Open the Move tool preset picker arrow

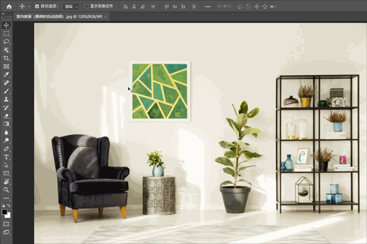[x=29, y=7]
